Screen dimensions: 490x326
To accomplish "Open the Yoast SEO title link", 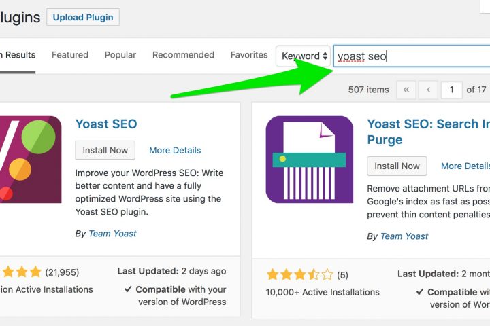I will pyautogui.click(x=106, y=124).
